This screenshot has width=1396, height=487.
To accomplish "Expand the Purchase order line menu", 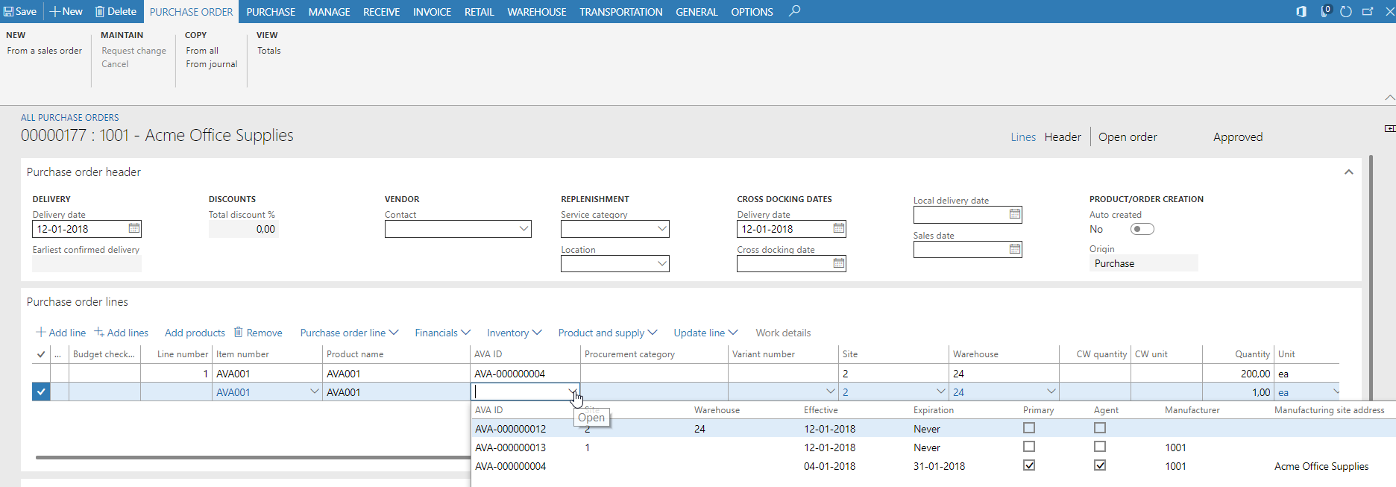I will pyautogui.click(x=349, y=333).
